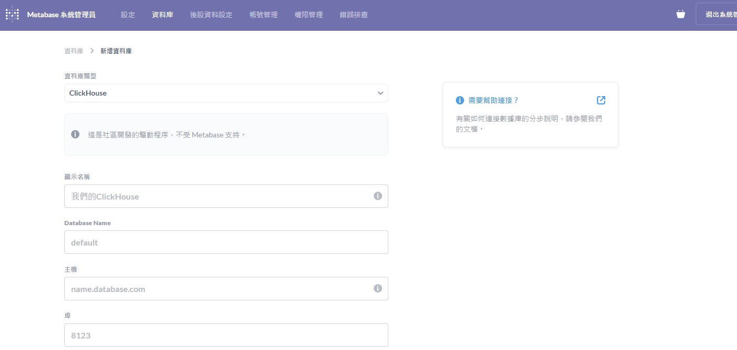The image size is (737, 350).
Task: Click the dropdown chevron arrow
Action: (x=381, y=93)
